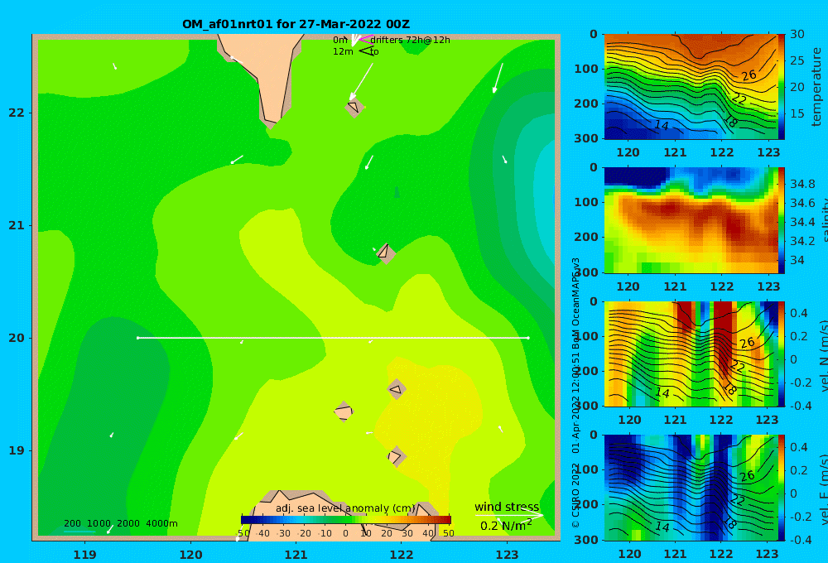
Task: Click the 'wind stress' legend label
Action: click(507, 507)
